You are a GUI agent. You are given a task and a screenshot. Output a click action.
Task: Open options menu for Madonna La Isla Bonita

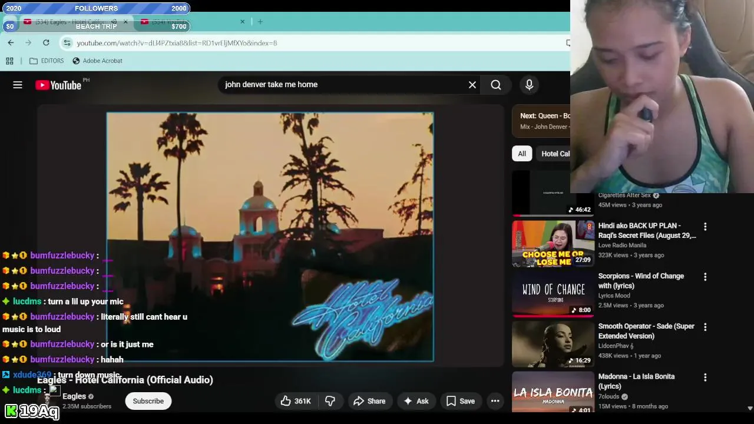705,377
